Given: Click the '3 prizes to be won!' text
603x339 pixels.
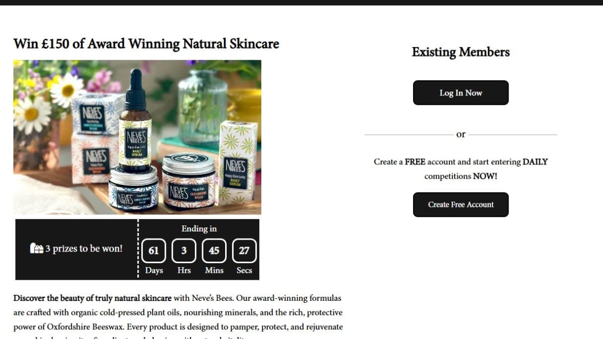Looking at the screenshot, I should coord(84,248).
